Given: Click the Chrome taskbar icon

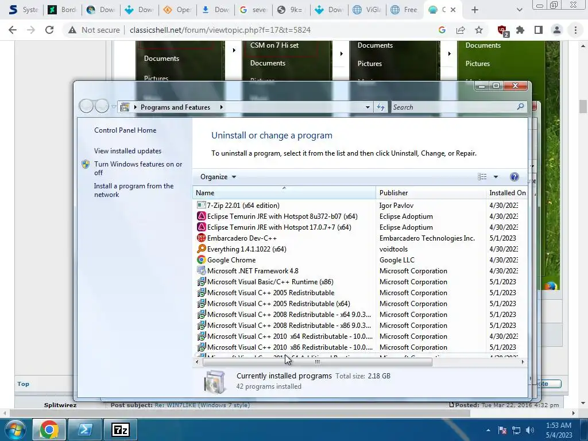Looking at the screenshot, I should [49, 430].
